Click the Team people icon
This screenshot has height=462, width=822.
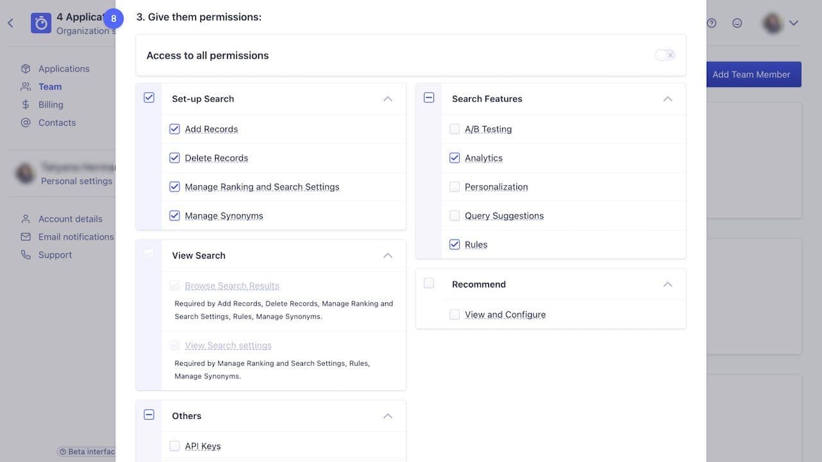click(26, 87)
